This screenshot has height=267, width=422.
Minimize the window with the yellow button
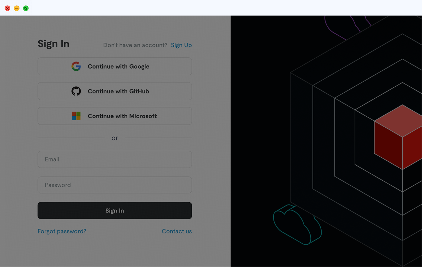(x=17, y=8)
